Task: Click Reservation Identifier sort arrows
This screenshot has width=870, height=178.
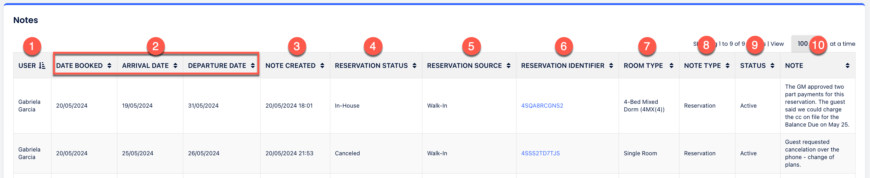Action: tap(611, 66)
